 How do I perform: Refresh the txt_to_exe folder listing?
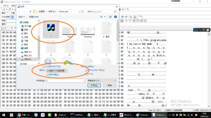[83, 12]
